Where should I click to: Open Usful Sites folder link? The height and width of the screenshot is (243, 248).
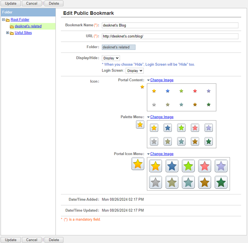pyautogui.click(x=23, y=33)
